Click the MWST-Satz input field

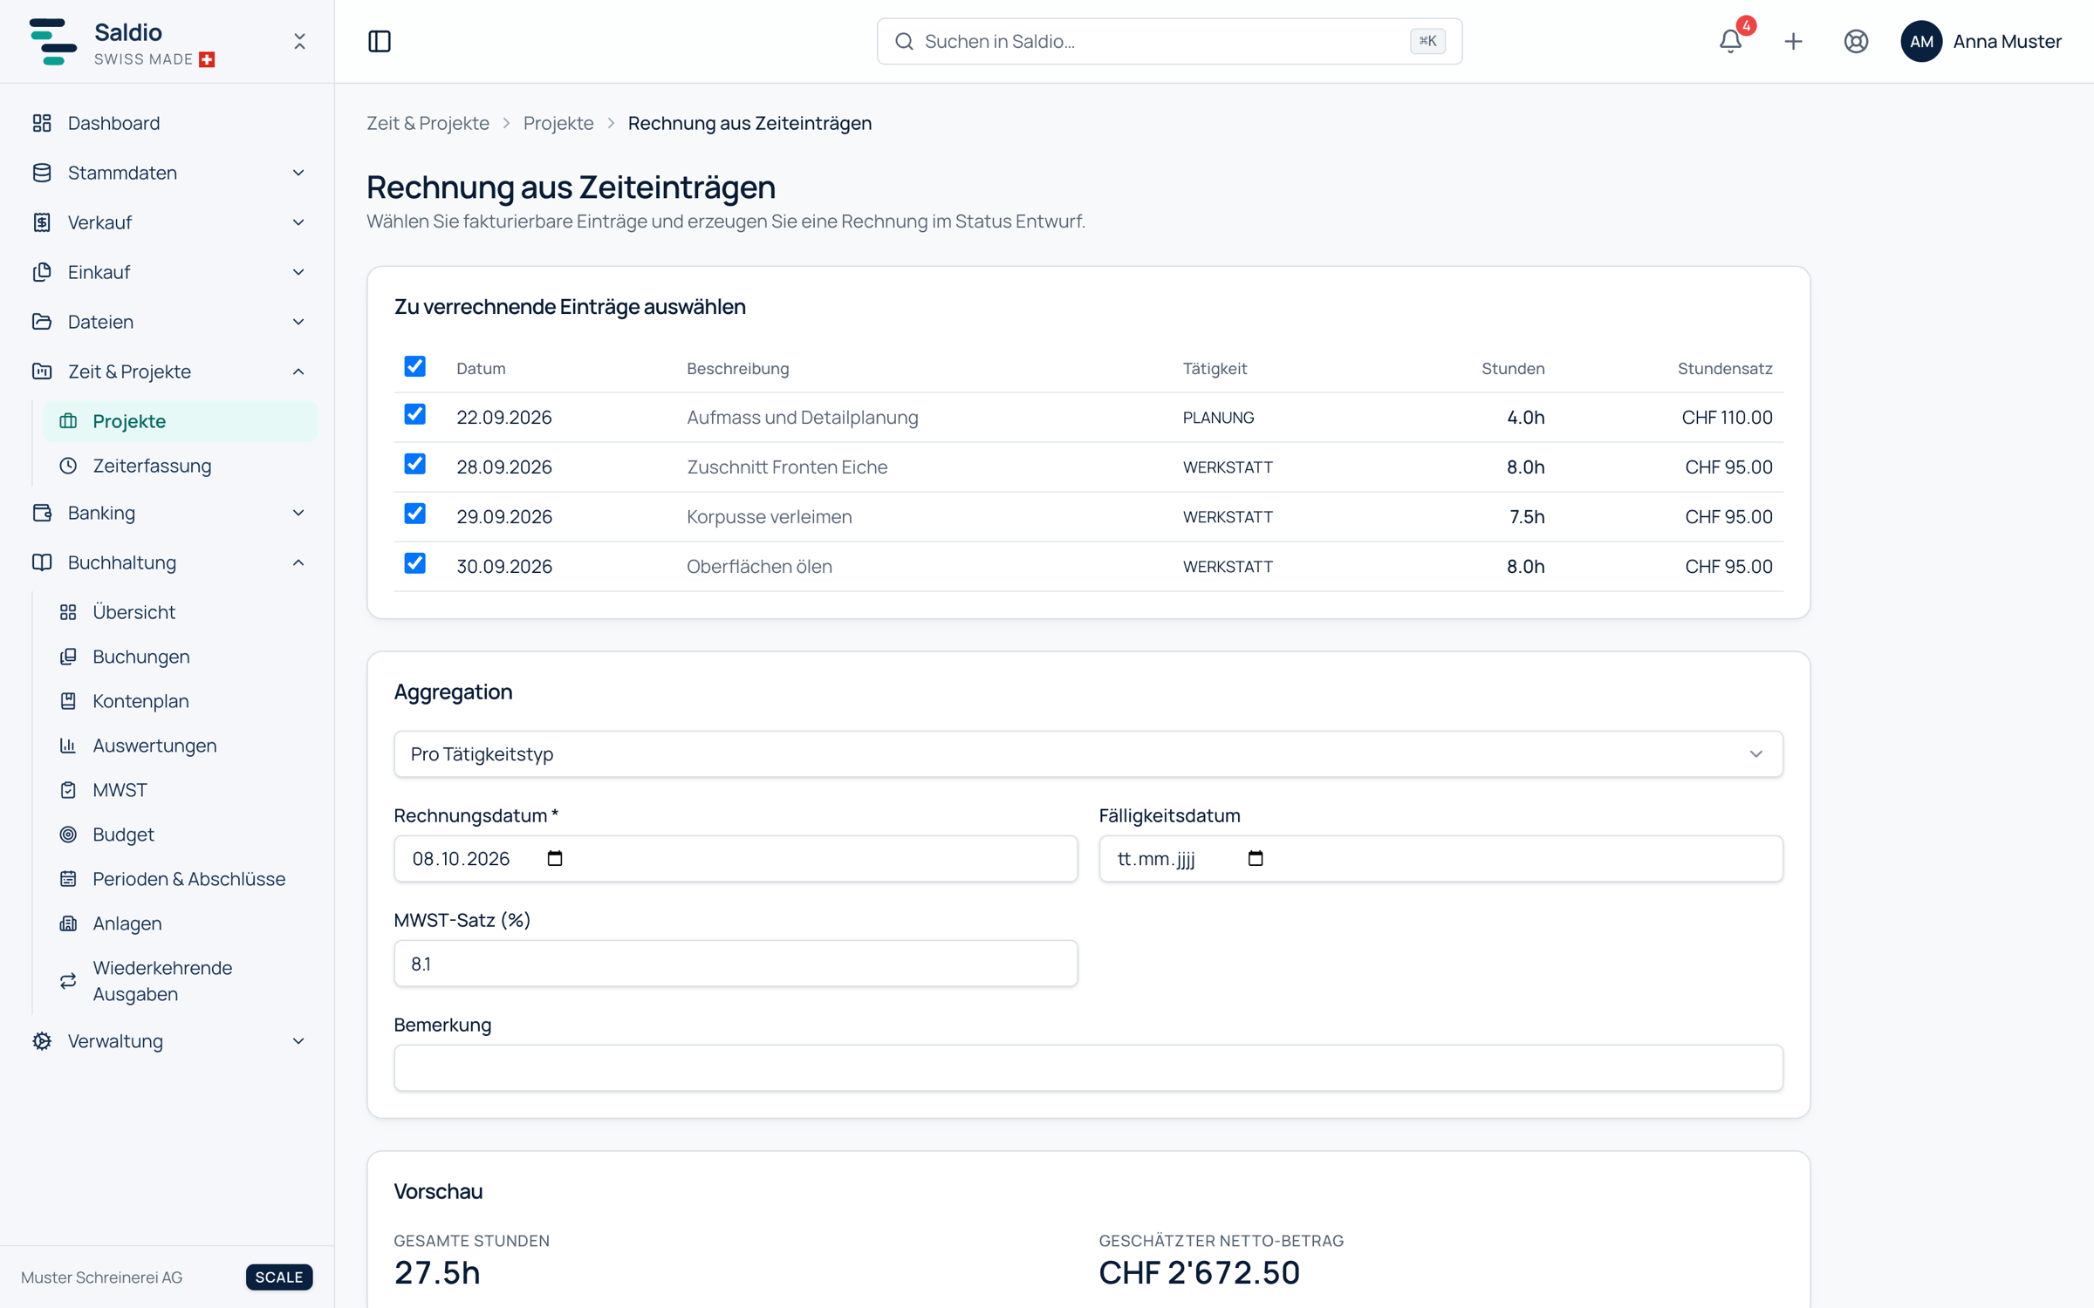pyautogui.click(x=736, y=963)
